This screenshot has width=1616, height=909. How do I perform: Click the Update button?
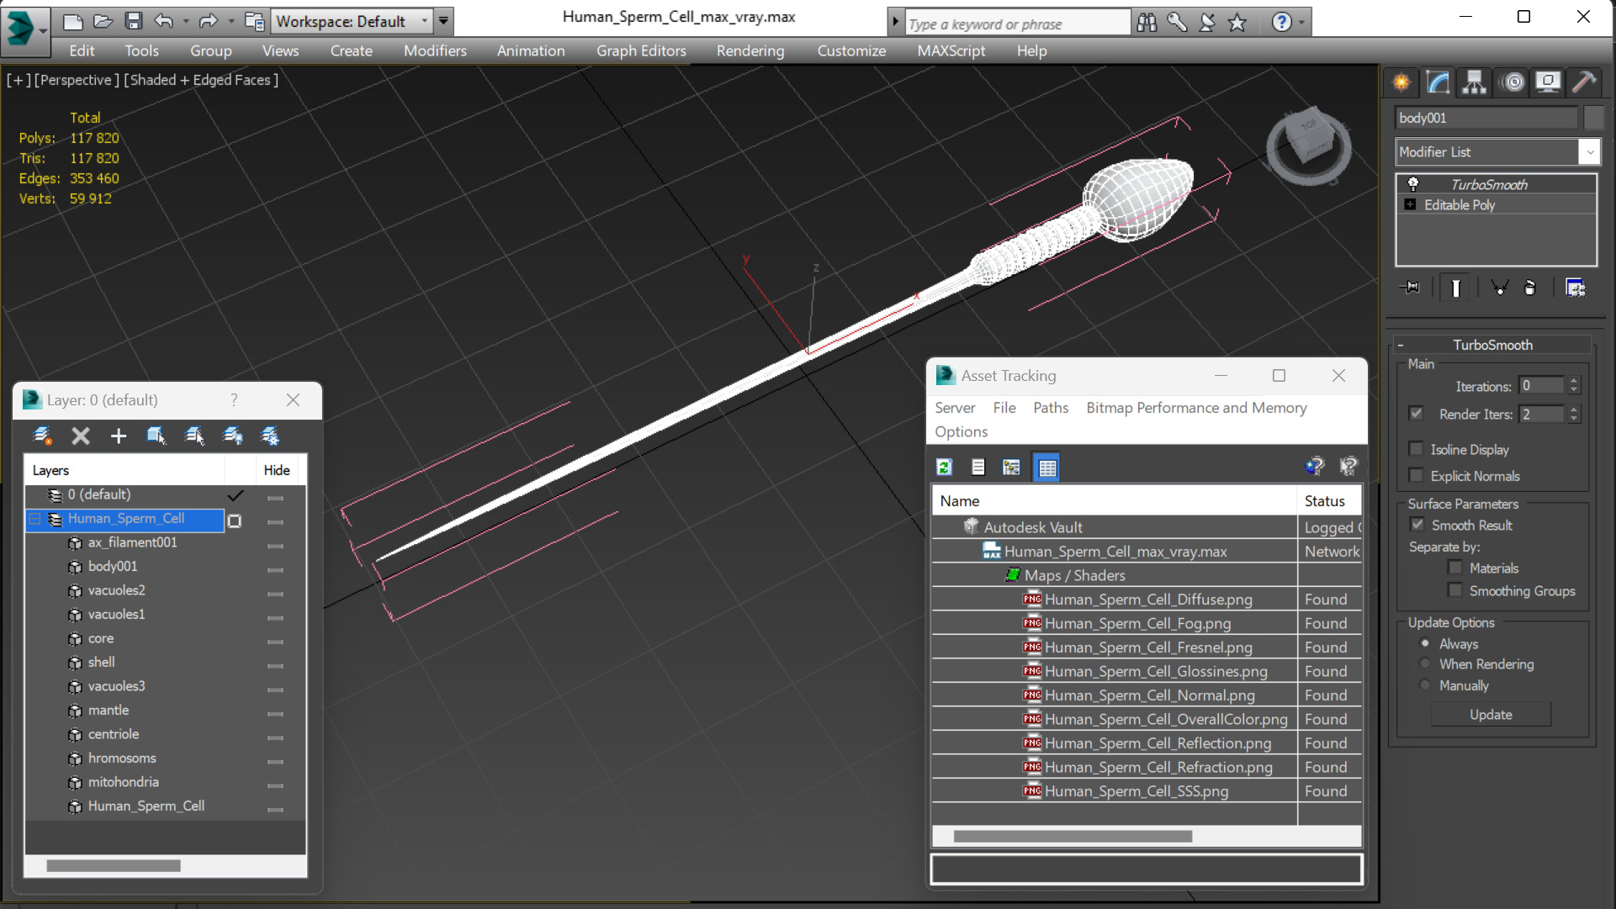[x=1491, y=714]
